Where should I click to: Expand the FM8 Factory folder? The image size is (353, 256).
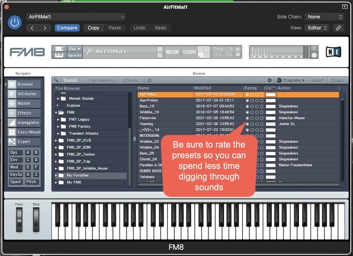[58, 127]
